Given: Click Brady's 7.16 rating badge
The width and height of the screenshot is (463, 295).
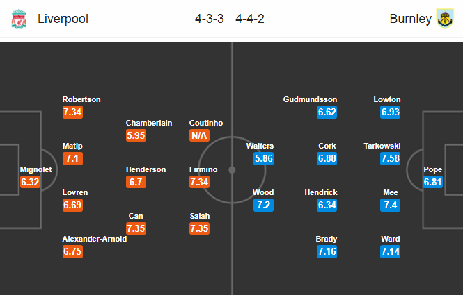Looking at the screenshot, I should tap(327, 251).
